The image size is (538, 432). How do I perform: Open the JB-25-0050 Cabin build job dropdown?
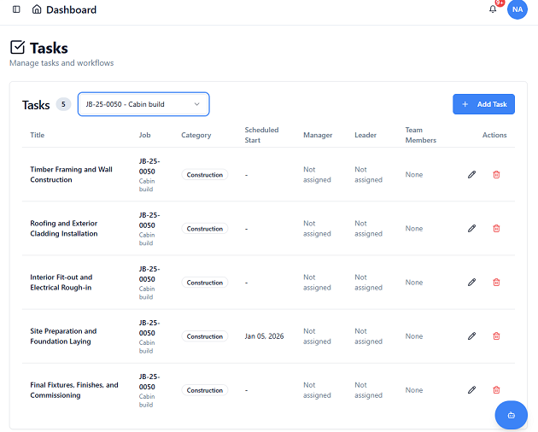[143, 104]
